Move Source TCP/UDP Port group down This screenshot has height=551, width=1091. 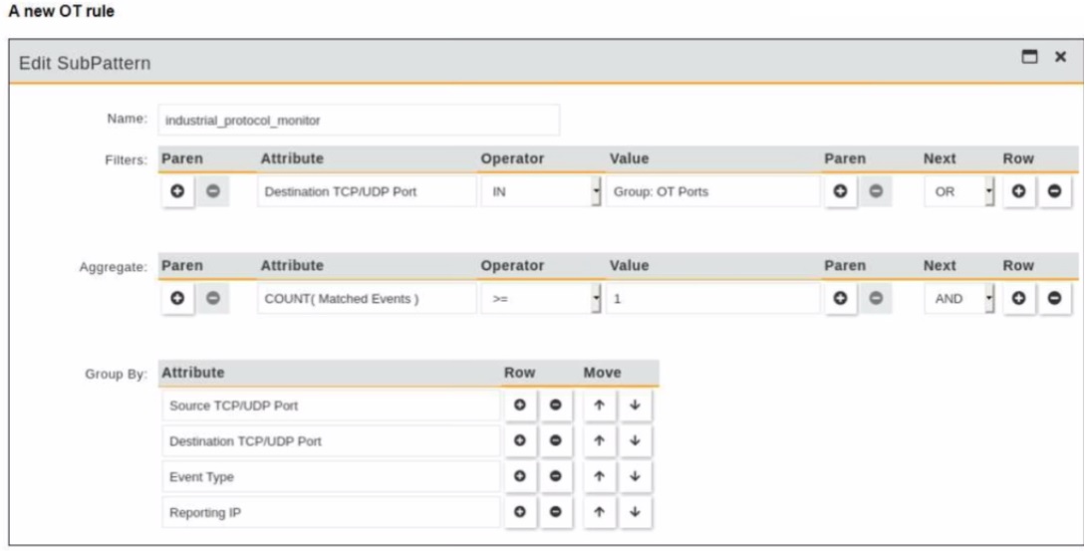tap(635, 406)
